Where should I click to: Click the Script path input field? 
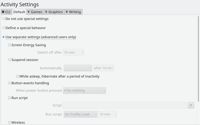pyautogui.click(x=125, y=105)
